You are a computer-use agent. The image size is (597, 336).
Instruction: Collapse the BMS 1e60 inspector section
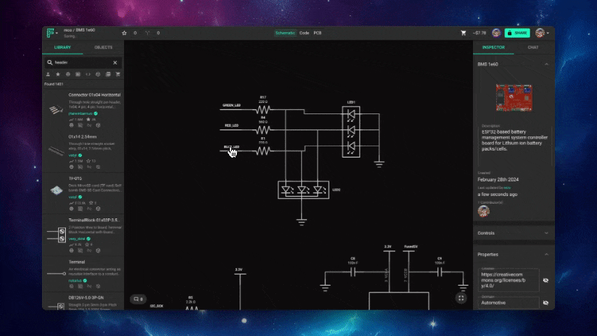point(547,64)
